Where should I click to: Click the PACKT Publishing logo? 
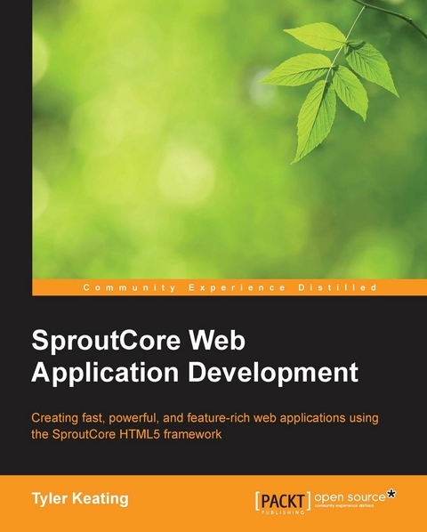tap(283, 502)
